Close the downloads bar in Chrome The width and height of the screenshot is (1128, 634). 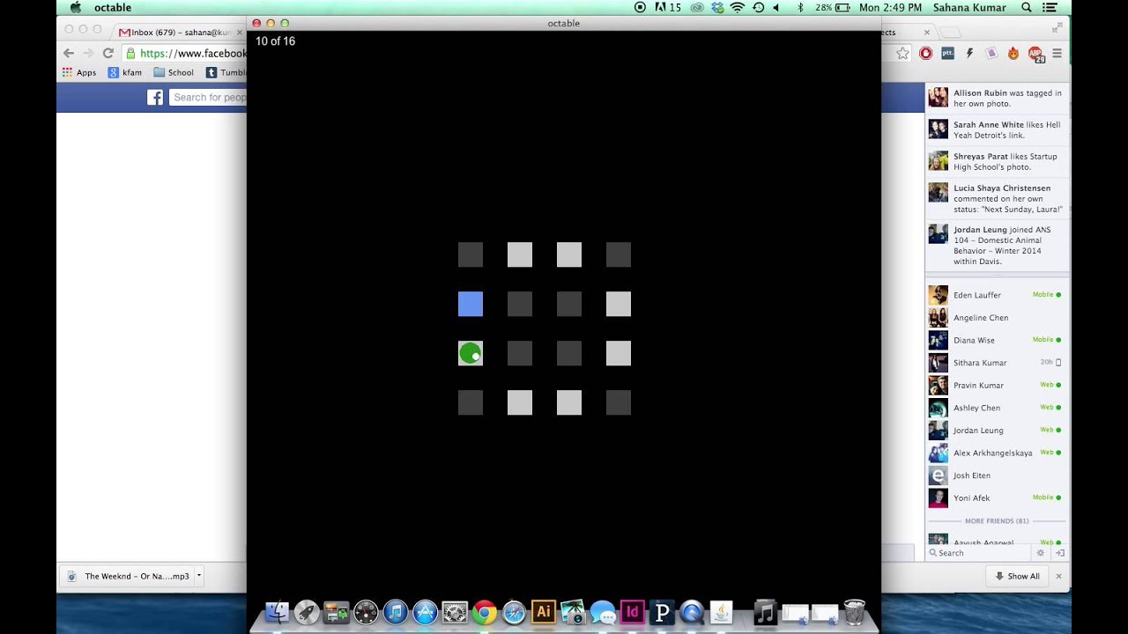pos(1058,576)
